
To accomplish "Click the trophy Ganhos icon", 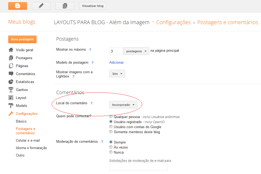I will click(x=11, y=90).
